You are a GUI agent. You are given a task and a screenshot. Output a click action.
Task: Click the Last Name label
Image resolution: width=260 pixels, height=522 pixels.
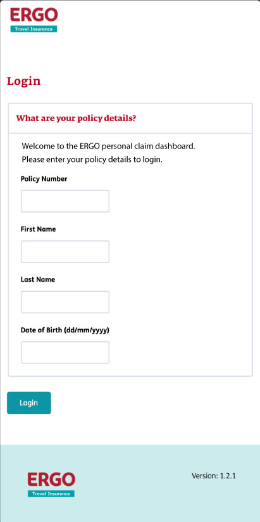[x=38, y=280]
